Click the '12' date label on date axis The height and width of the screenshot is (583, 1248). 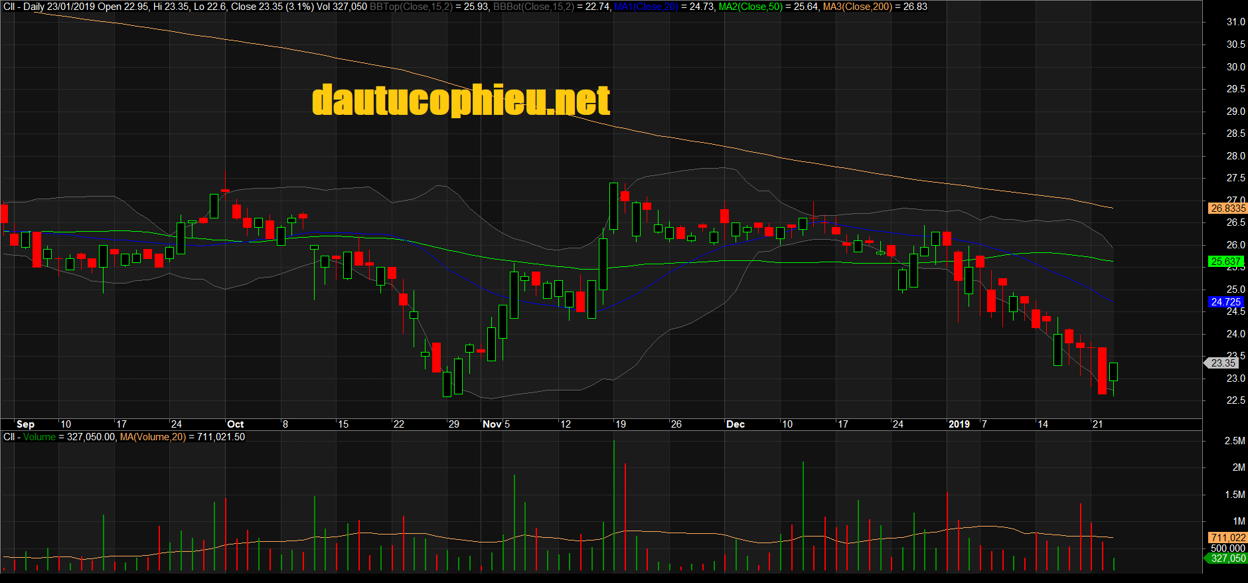coord(566,424)
